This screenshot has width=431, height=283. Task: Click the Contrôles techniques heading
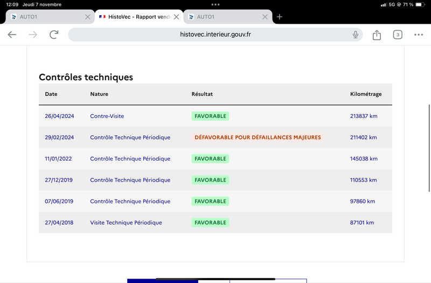click(x=86, y=77)
